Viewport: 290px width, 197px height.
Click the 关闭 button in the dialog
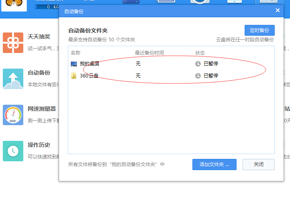pos(259,165)
